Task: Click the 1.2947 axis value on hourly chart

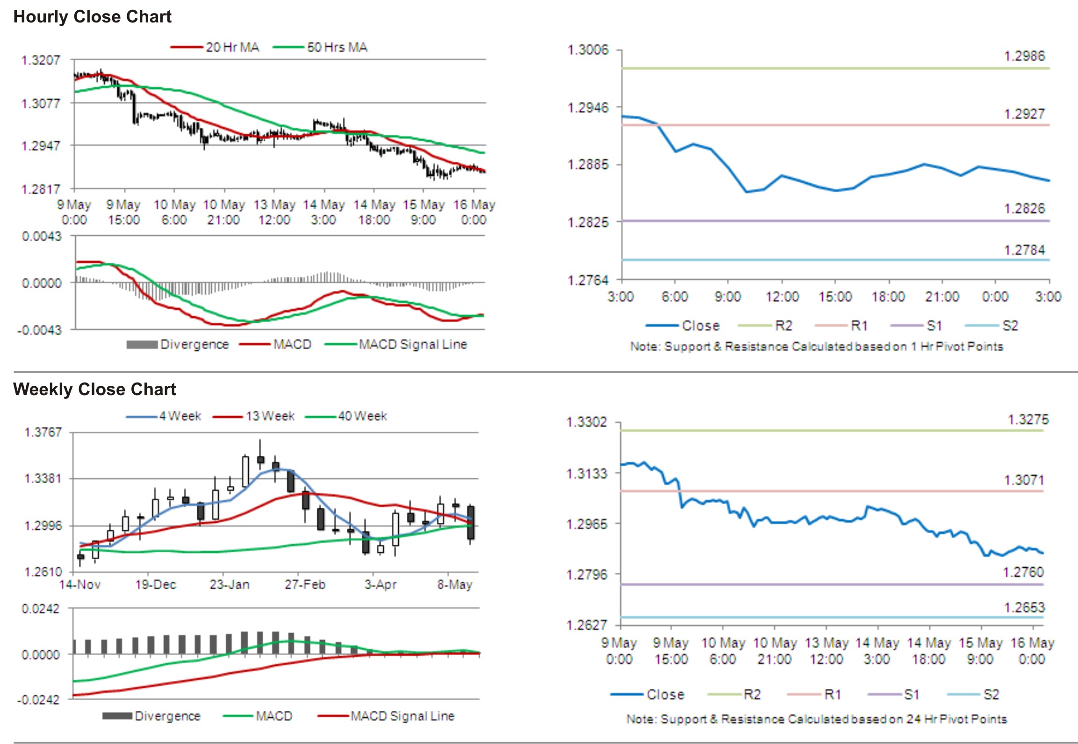Action: pyautogui.click(x=41, y=146)
